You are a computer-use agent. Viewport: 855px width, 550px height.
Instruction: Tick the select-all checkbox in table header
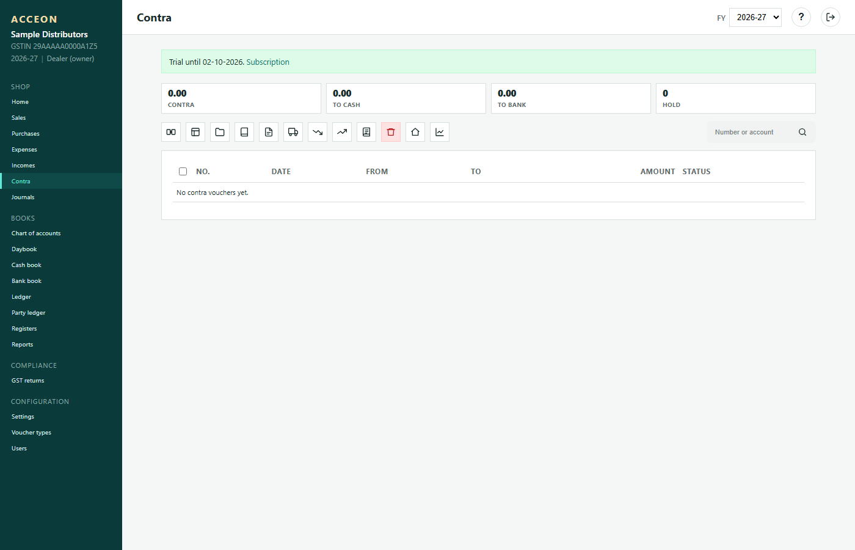coord(183,172)
